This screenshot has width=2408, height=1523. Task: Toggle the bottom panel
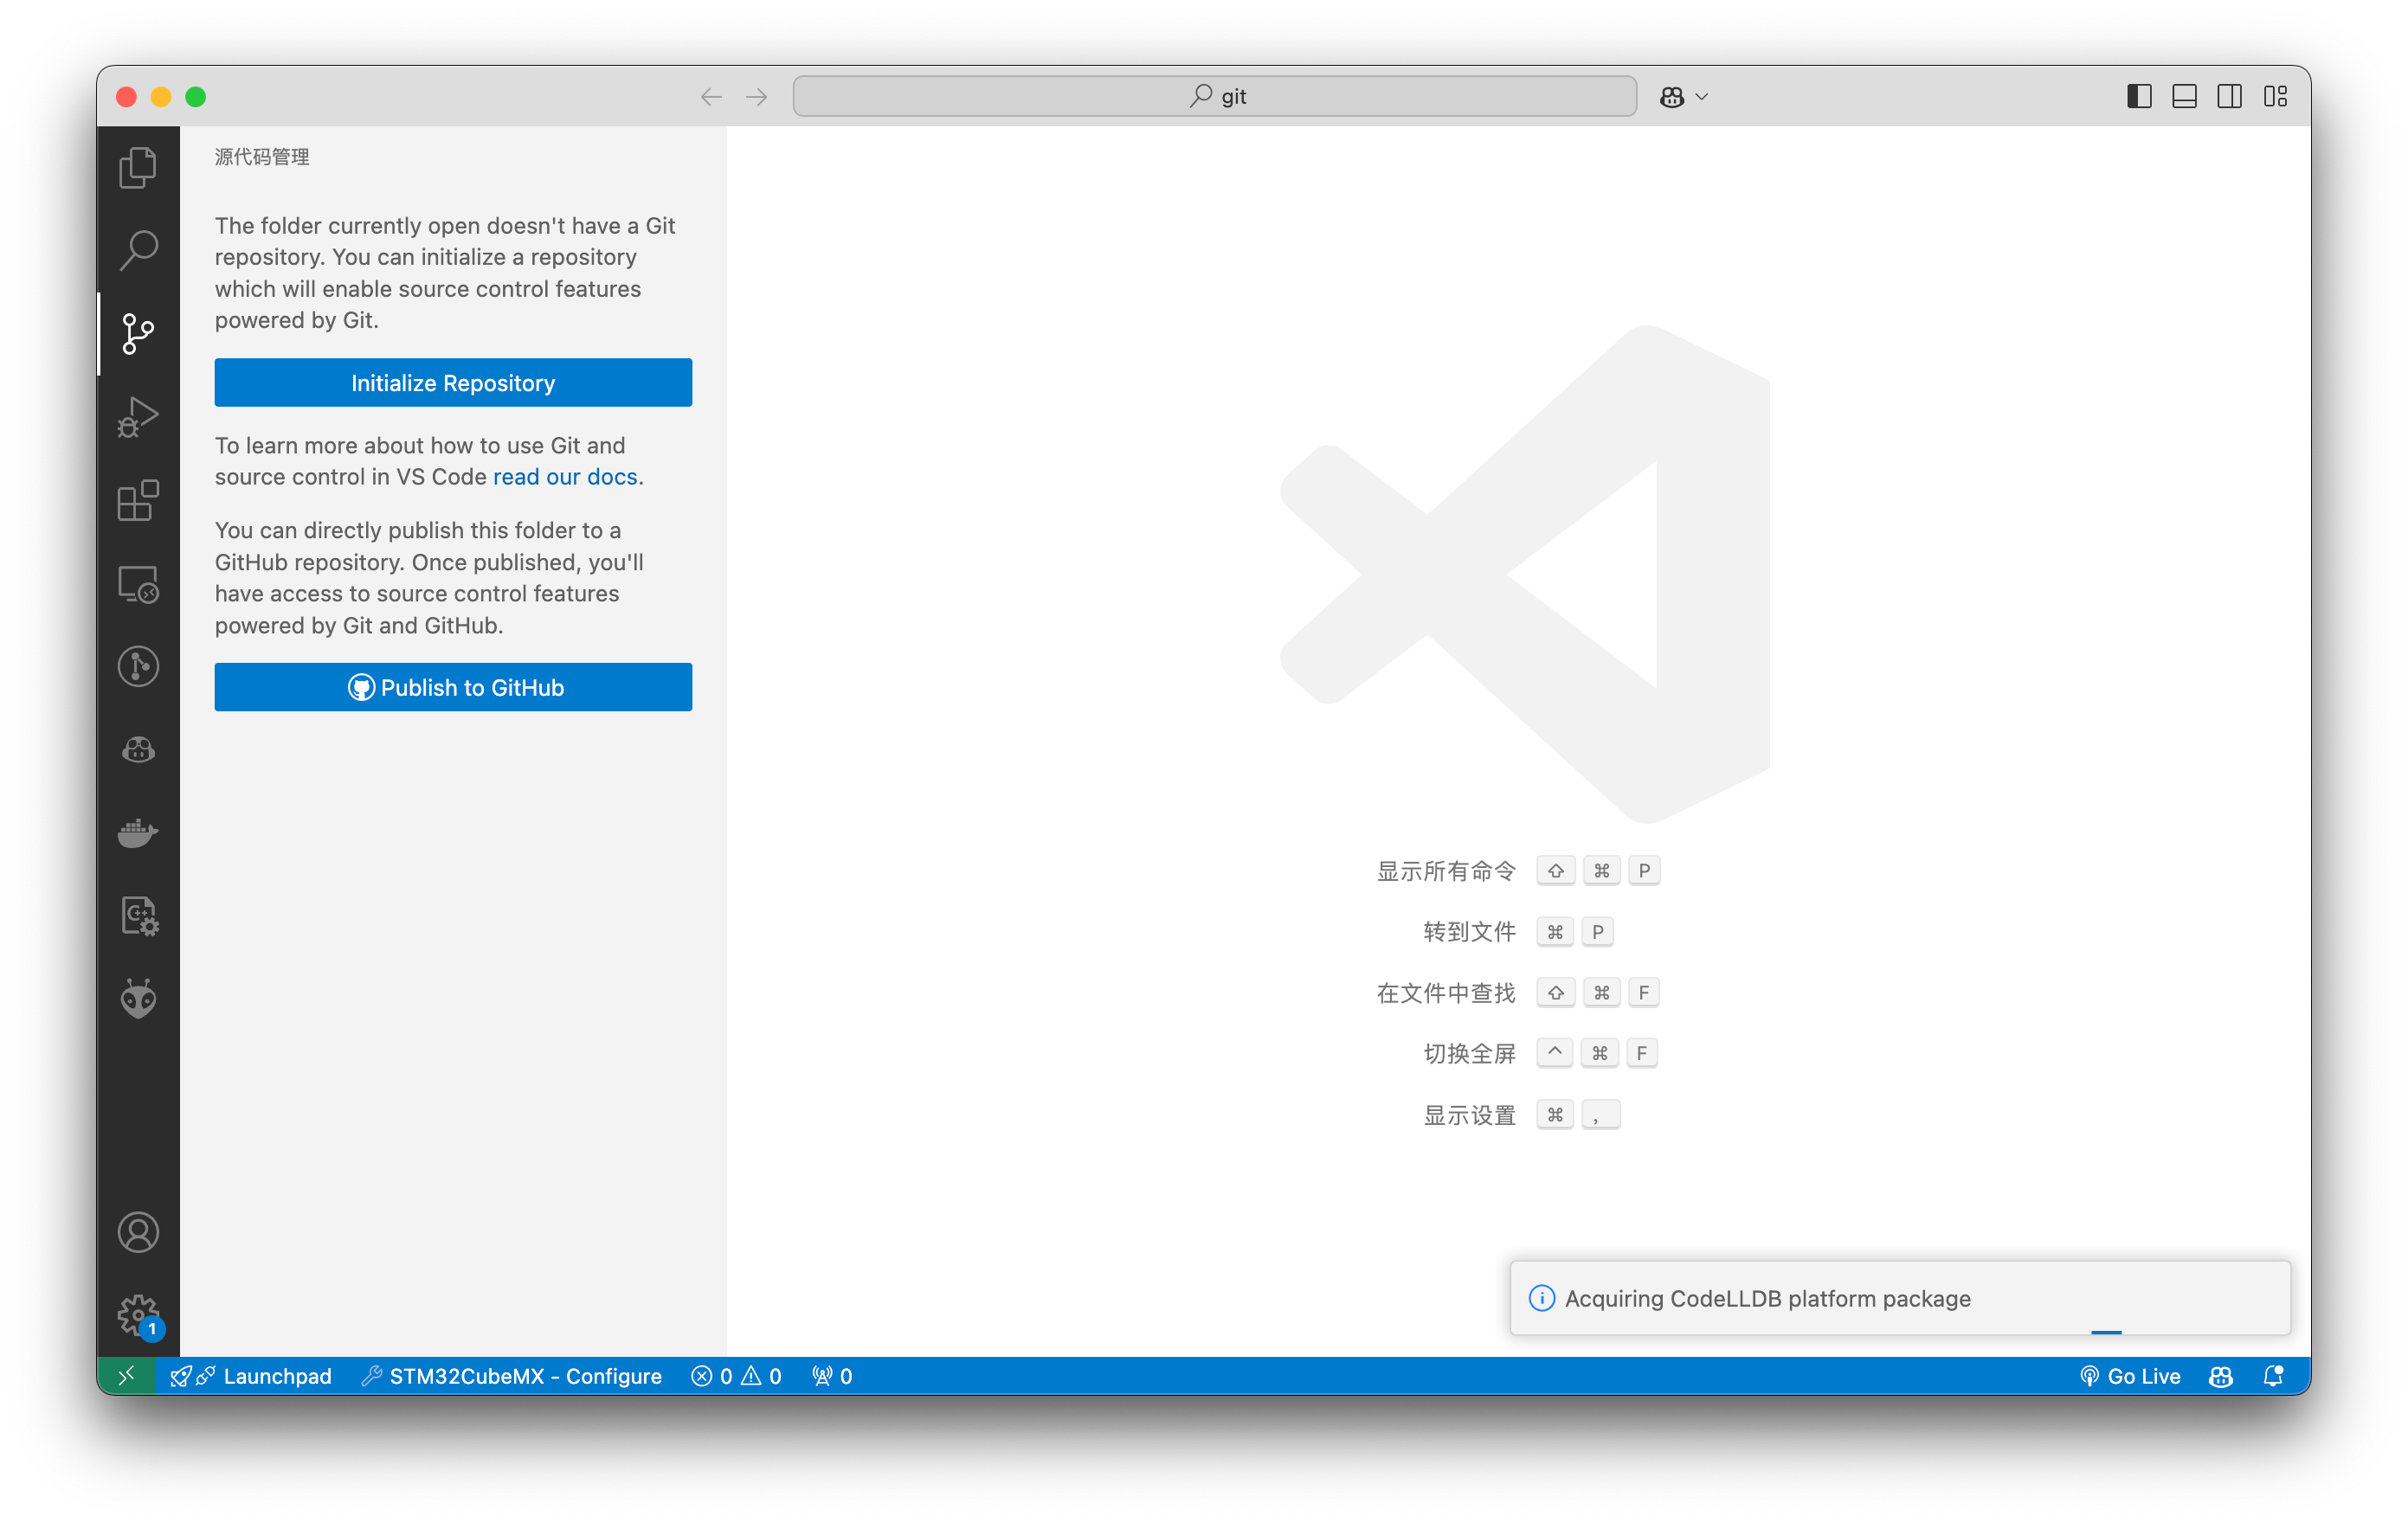pos(2184,97)
